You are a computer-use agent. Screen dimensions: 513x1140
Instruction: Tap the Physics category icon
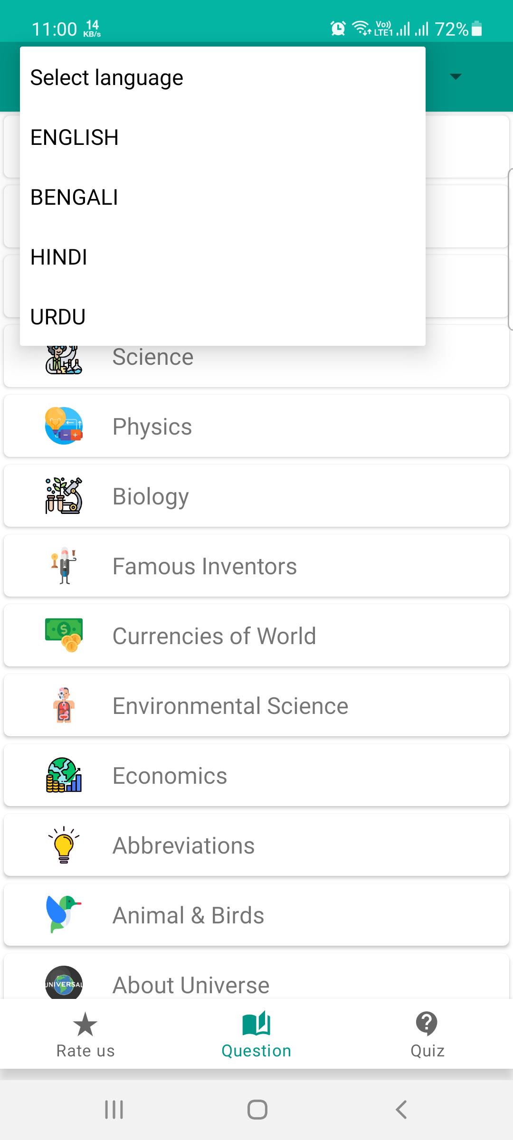coord(64,426)
